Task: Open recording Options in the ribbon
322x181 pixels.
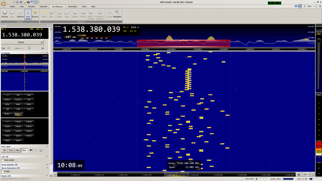Action: pos(21,14)
